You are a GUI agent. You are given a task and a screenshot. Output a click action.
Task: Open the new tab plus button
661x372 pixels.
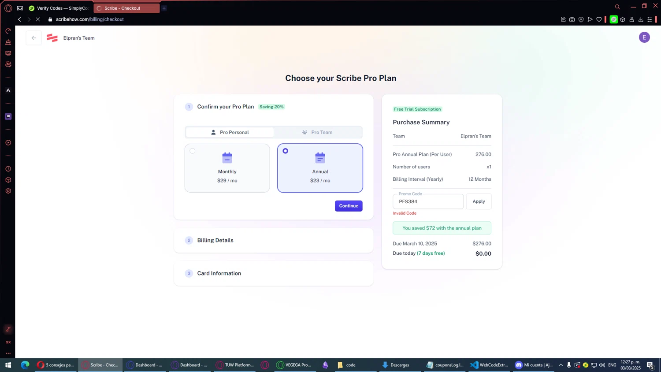[164, 8]
